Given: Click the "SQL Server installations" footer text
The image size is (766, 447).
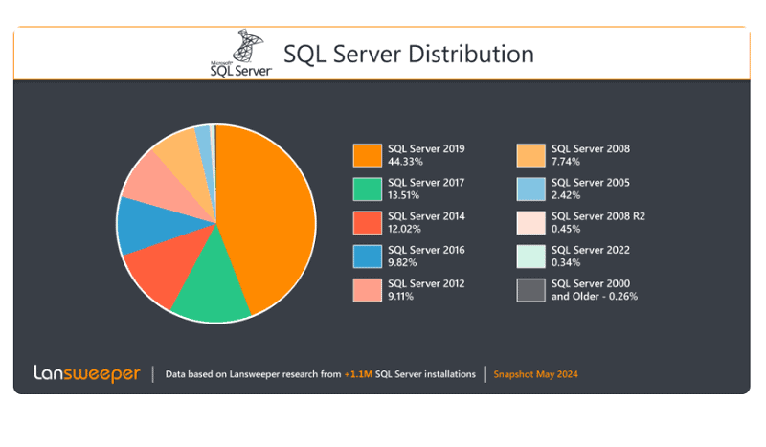Looking at the screenshot, I should click(425, 374).
